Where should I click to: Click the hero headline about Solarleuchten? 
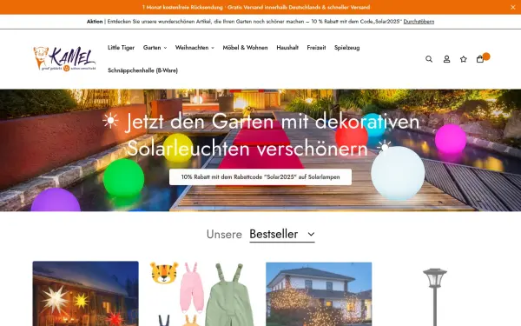pyautogui.click(x=260, y=135)
